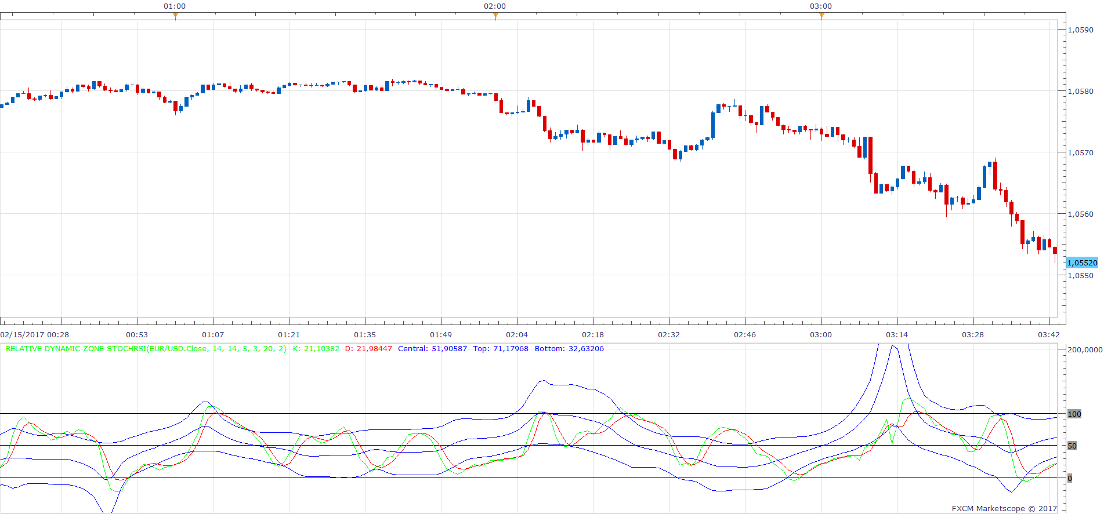The width and height of the screenshot is (1104, 514).
Task: Click the 1,0580 price axis label
Action: point(1081,91)
